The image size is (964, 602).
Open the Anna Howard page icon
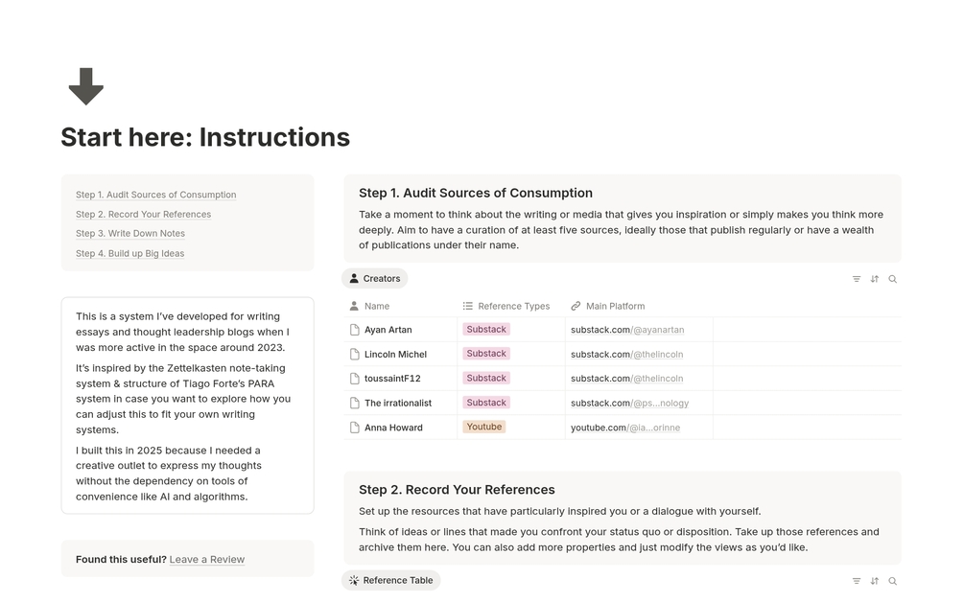[355, 428]
